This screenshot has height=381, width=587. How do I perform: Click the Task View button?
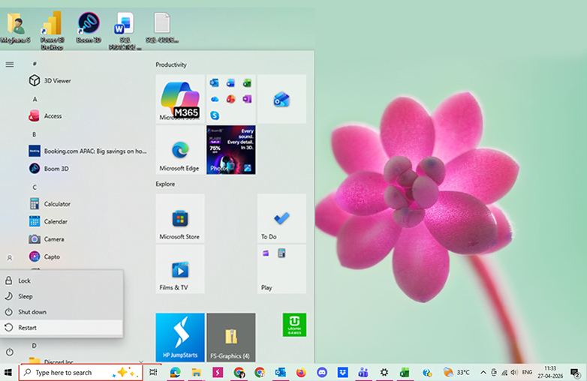point(153,373)
